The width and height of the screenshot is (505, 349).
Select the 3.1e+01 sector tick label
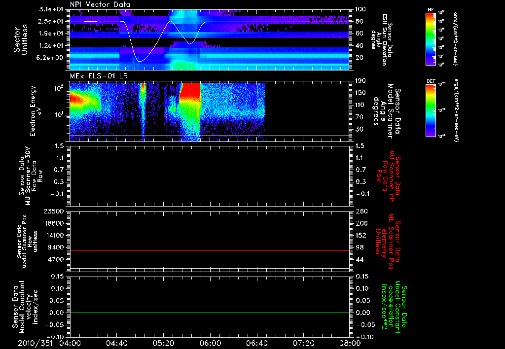coord(51,9)
